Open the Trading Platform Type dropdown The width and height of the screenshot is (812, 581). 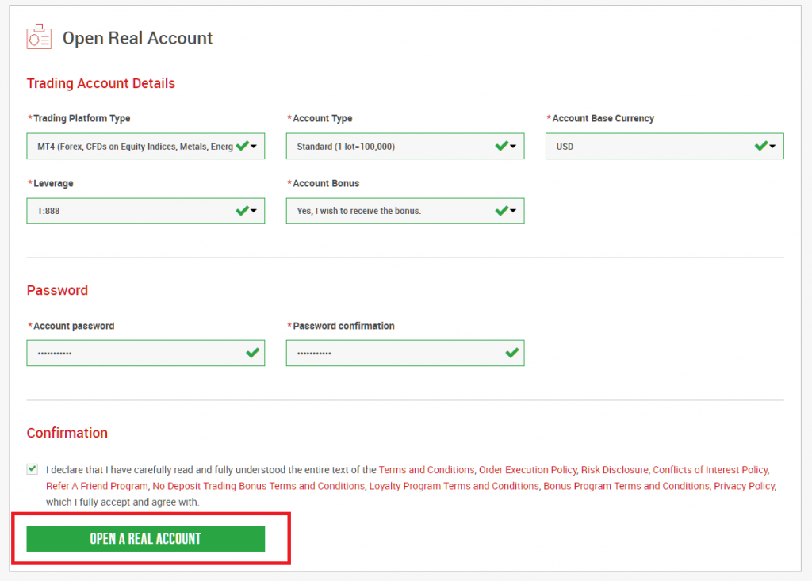145,146
